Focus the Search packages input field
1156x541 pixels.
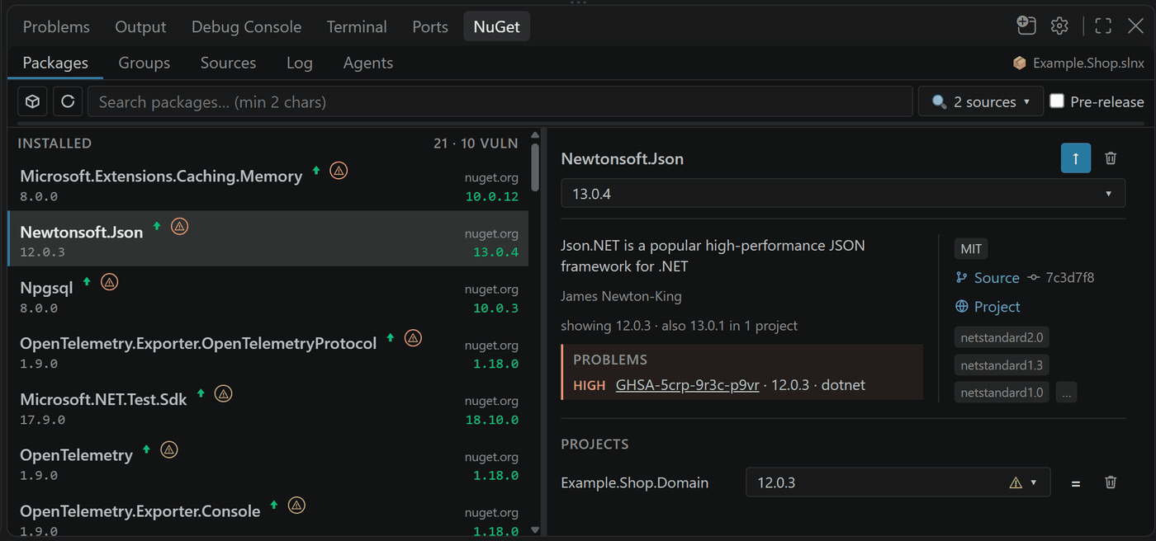(x=500, y=101)
